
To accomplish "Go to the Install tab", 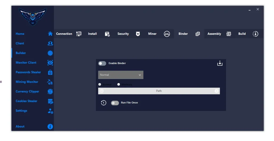I will tap(93, 34).
